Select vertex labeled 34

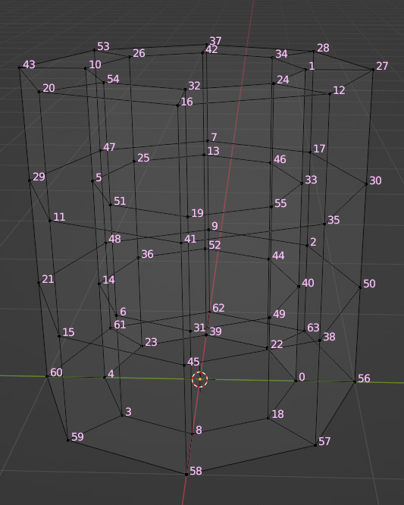pyautogui.click(x=272, y=58)
